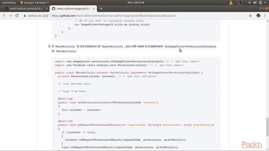This screenshot has width=269, height=151.
Task: Click the super.onRequestPermissionsResult line
Action: click(x=120, y=147)
